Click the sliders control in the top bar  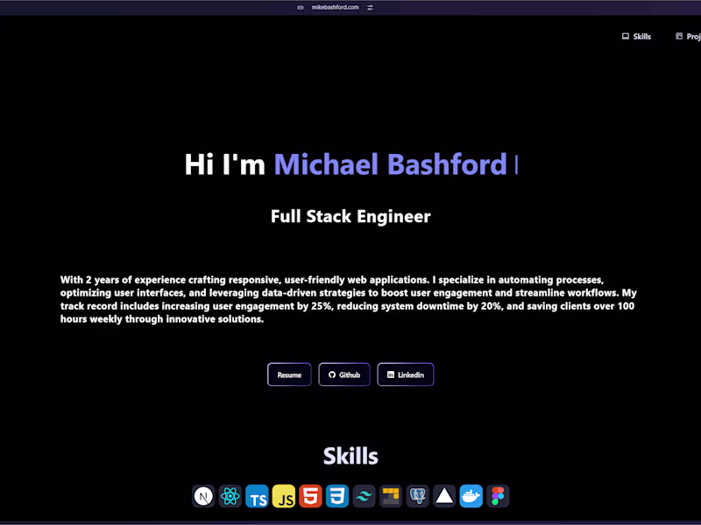pyautogui.click(x=369, y=7)
